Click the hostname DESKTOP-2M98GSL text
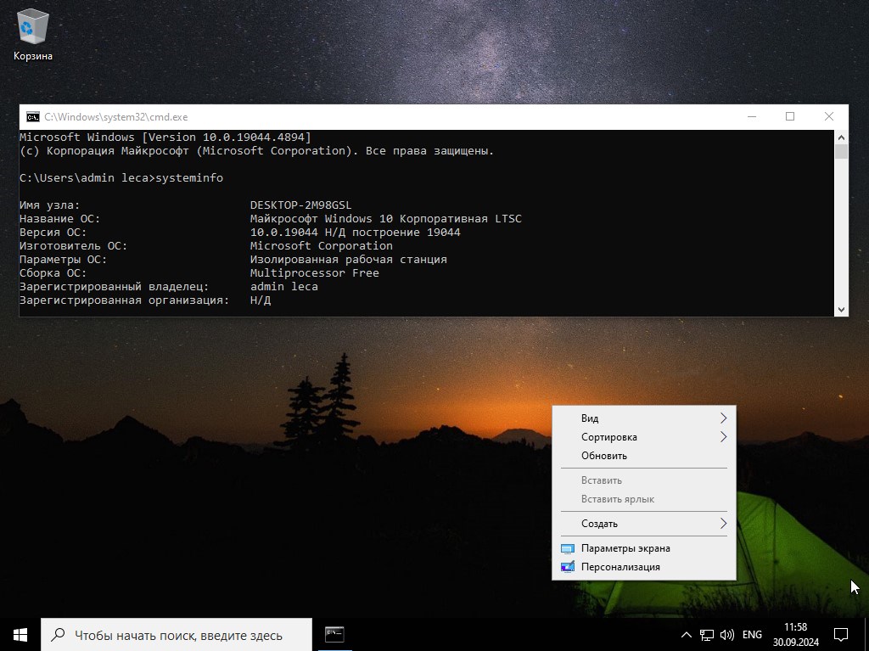 300,205
